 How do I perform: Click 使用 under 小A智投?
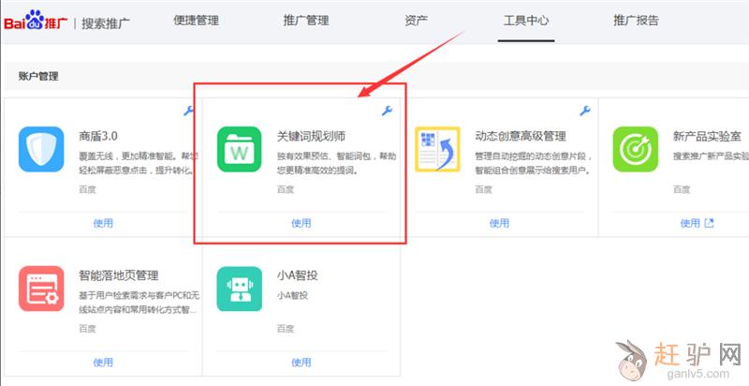point(301,362)
